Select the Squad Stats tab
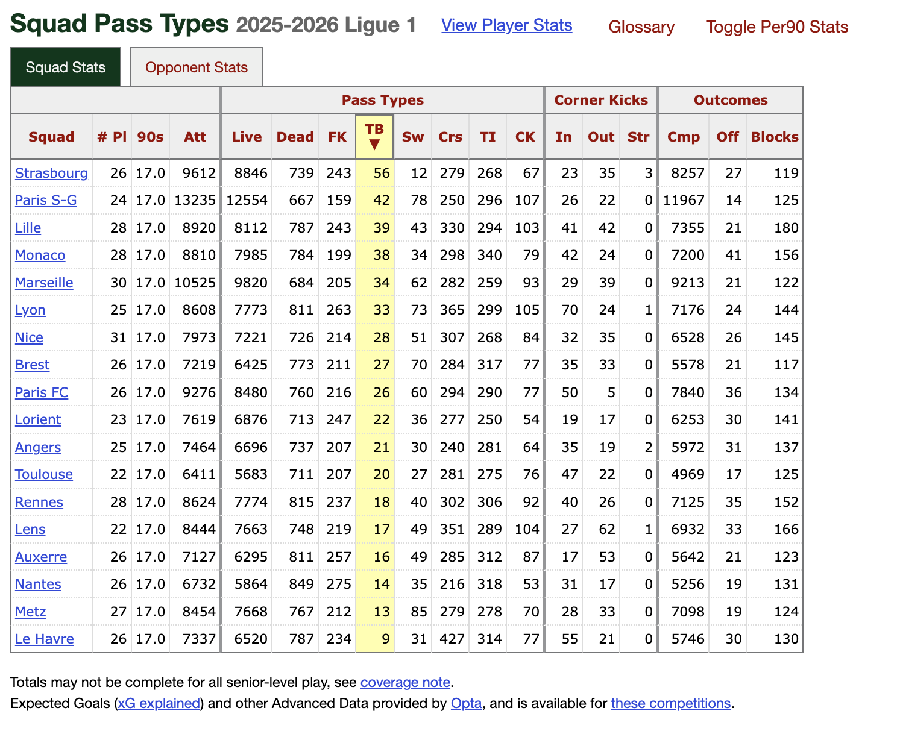The width and height of the screenshot is (897, 734). coord(66,67)
